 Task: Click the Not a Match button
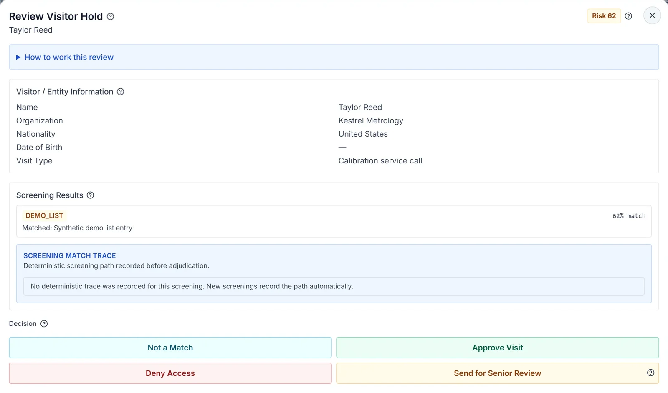click(x=170, y=348)
